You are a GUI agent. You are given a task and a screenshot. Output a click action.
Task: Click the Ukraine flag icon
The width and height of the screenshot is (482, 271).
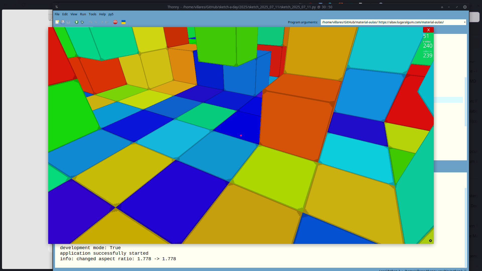pyautogui.click(x=124, y=22)
